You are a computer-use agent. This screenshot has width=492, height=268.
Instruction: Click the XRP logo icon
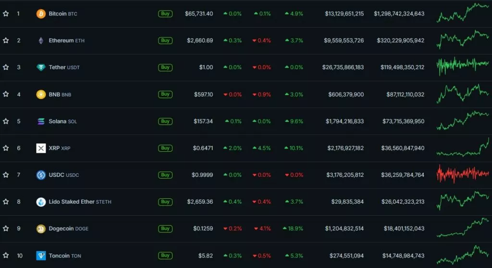[41, 148]
